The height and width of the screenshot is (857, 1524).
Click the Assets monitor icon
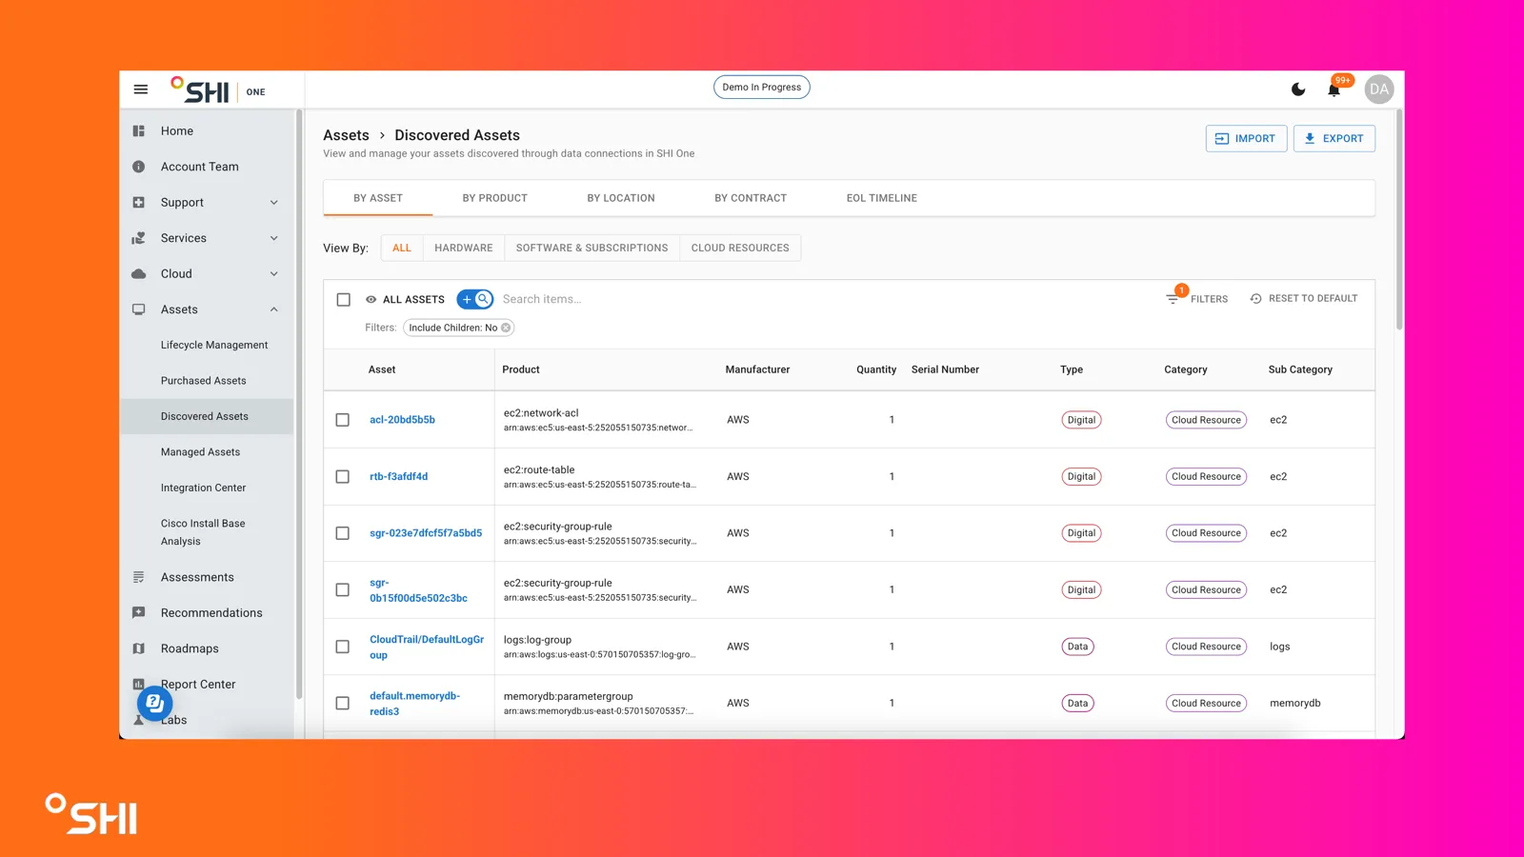pos(139,309)
